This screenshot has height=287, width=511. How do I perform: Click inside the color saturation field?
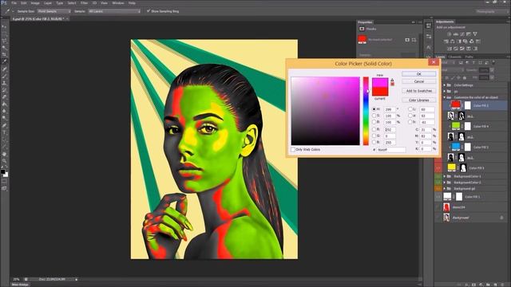[x=325, y=111]
